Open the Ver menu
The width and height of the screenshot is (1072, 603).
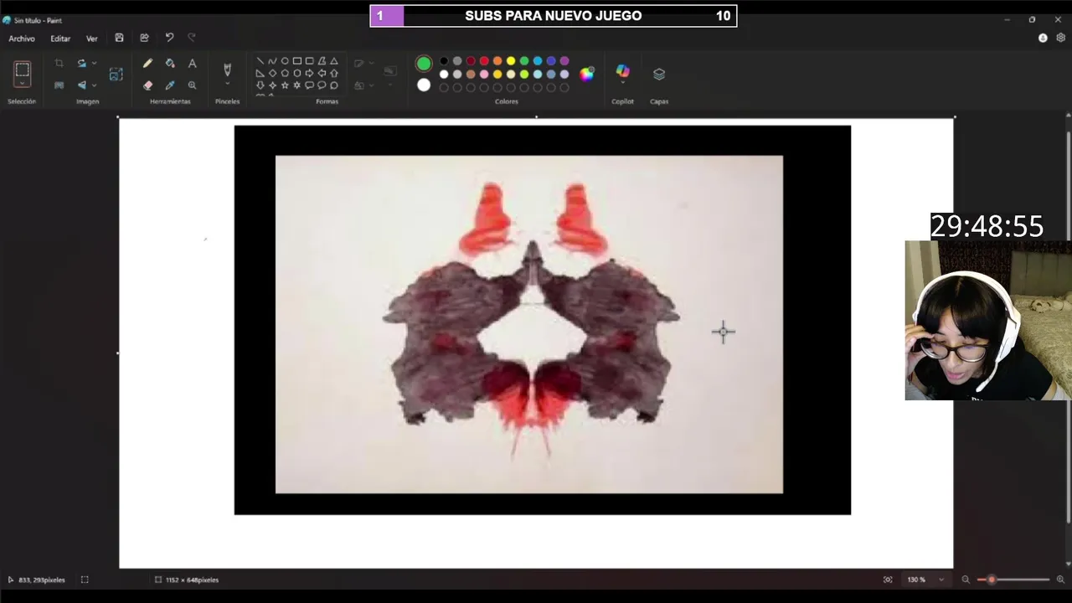[x=92, y=39]
